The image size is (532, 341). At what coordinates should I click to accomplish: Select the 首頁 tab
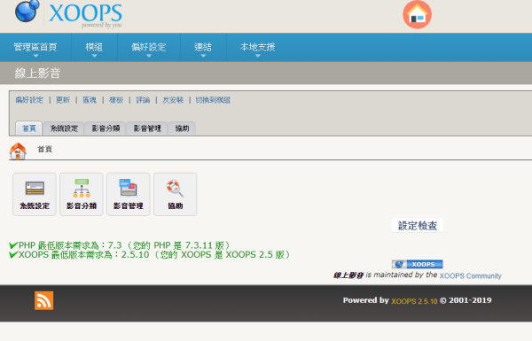29,128
